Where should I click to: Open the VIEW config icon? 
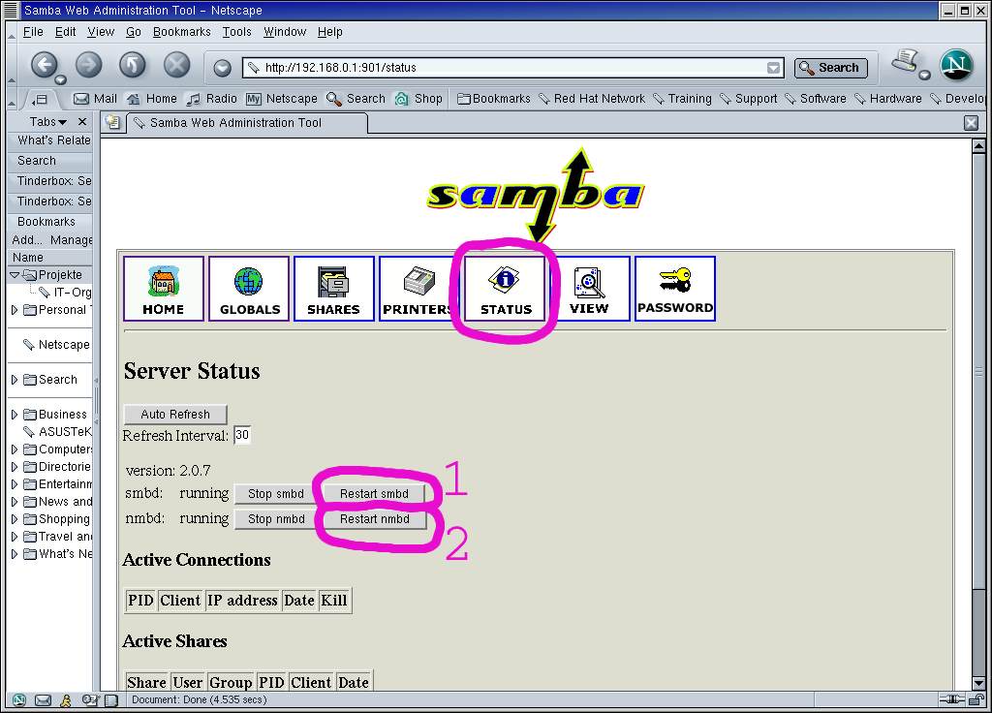point(589,288)
